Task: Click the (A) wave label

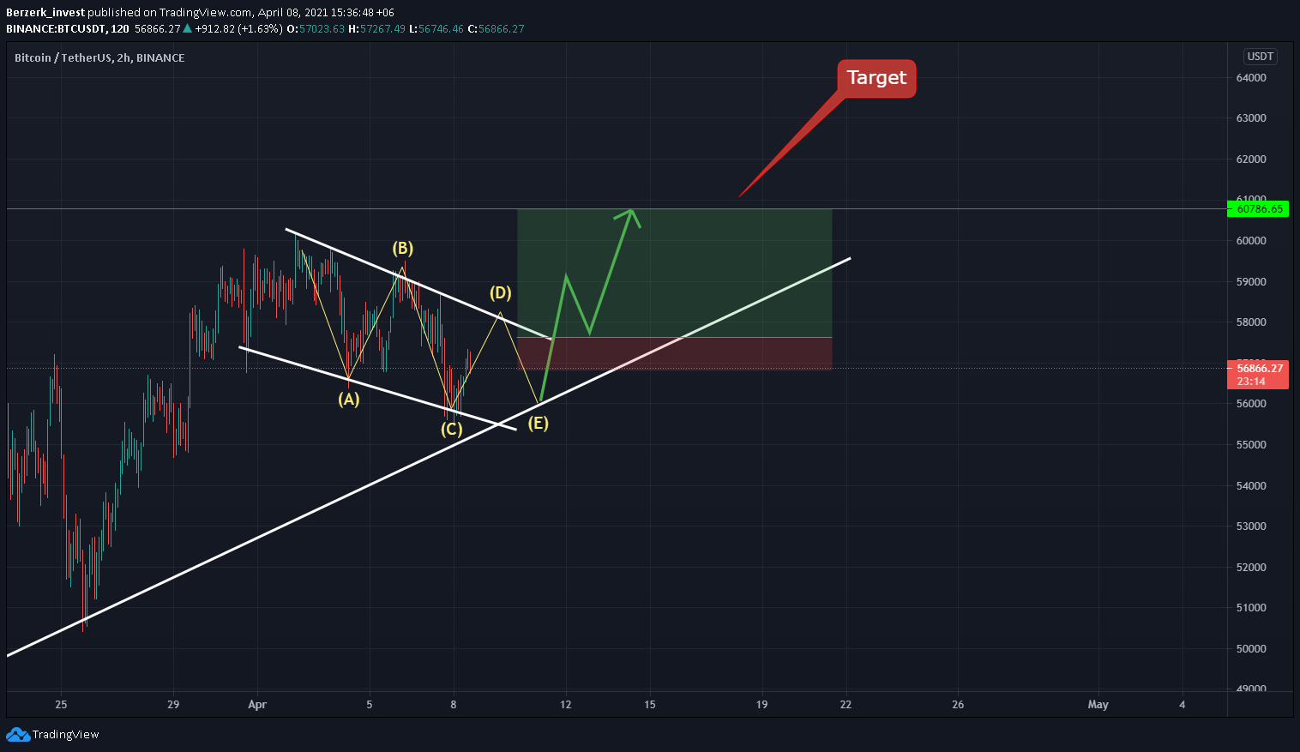Action: [348, 399]
